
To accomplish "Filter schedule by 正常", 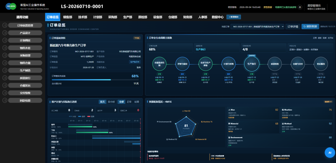I will 129,102.
